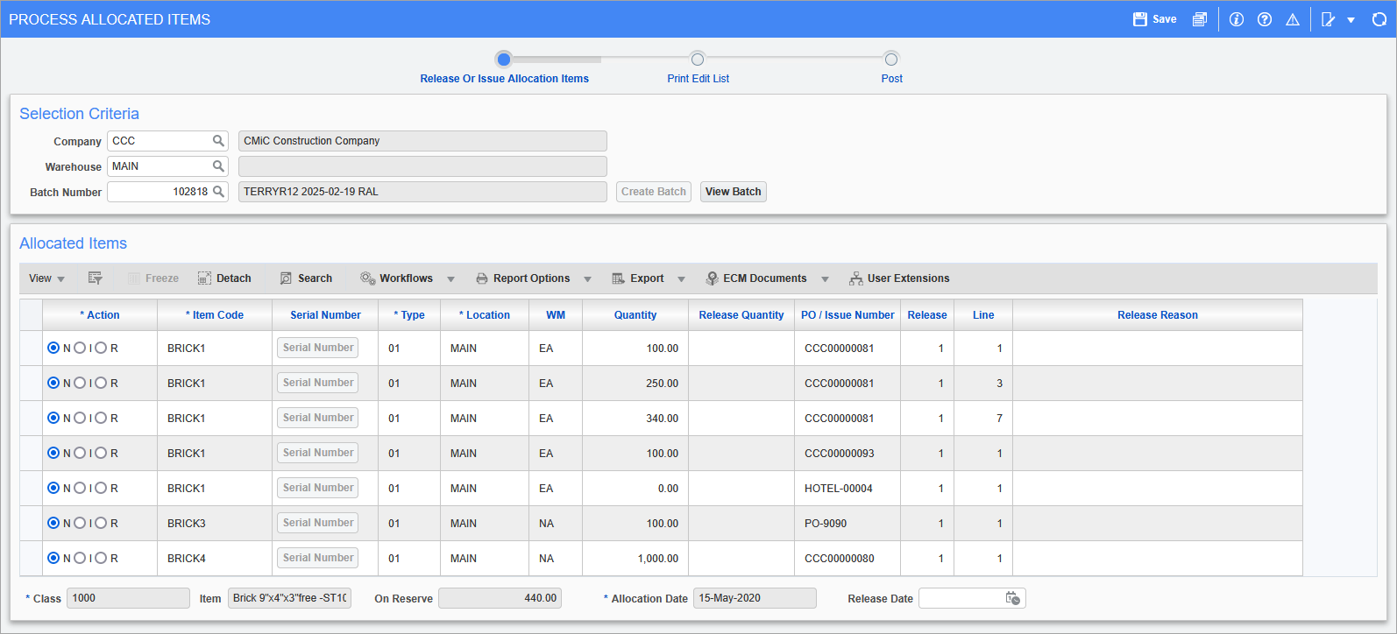
Task: Open Batch Number lookup magnifier icon
Action: click(218, 192)
